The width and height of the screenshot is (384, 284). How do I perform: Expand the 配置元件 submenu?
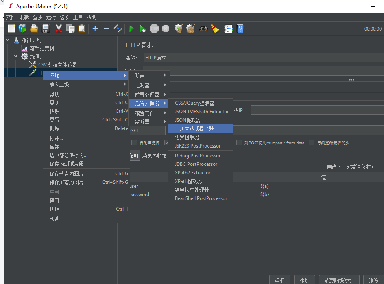tap(148, 113)
